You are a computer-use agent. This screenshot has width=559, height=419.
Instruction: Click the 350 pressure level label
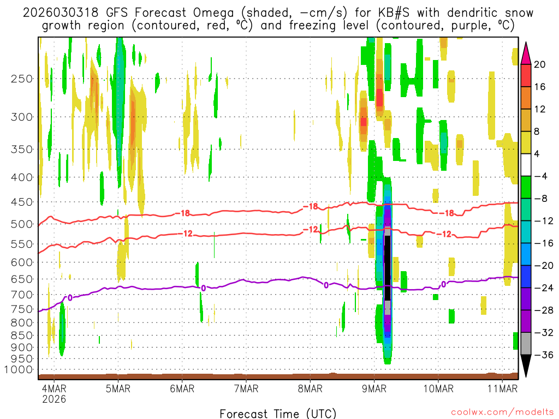22,149
